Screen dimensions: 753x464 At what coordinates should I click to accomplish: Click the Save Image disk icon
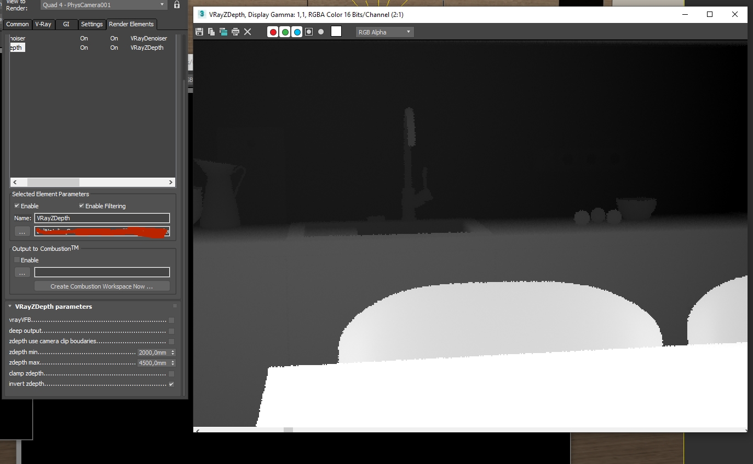[199, 32]
